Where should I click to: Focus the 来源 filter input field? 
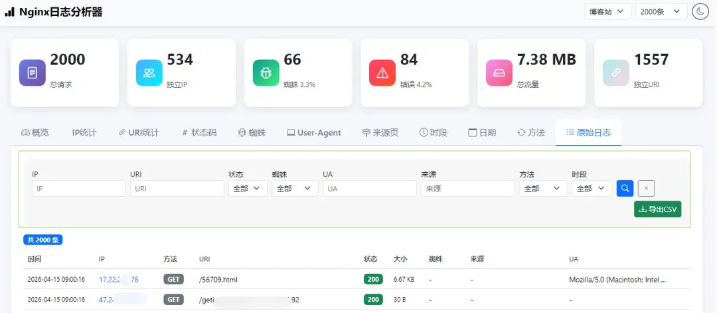click(x=468, y=188)
